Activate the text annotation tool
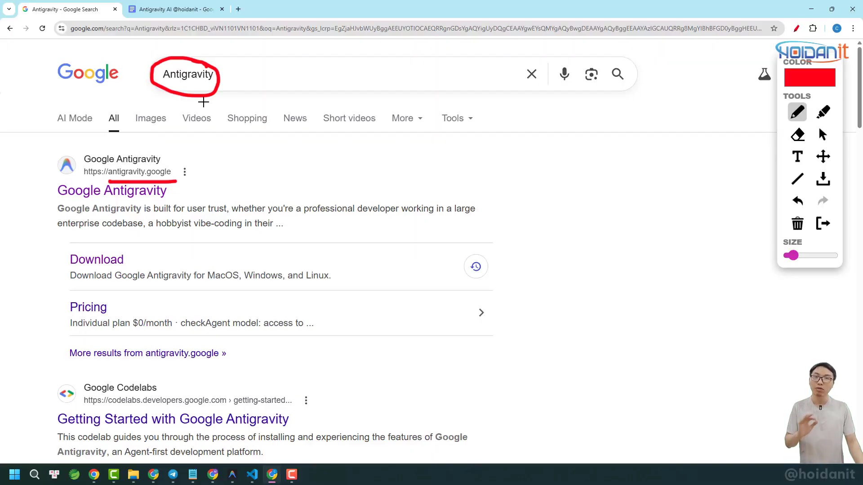The image size is (863, 485). [797, 156]
